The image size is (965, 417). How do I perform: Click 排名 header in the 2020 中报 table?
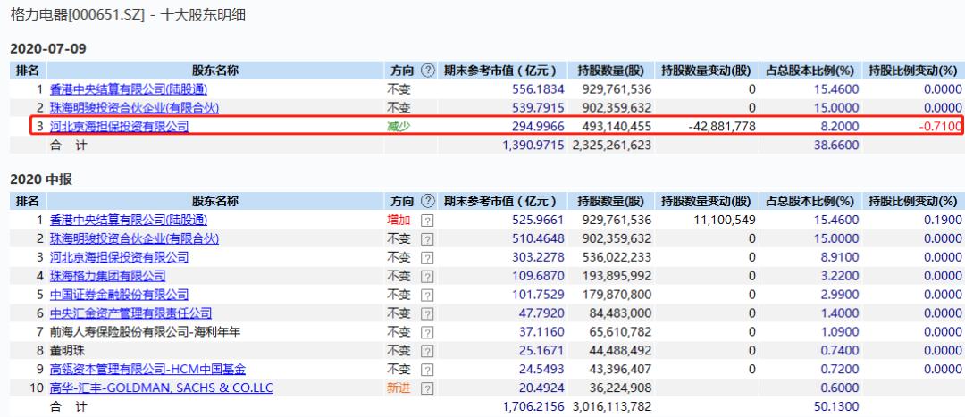(27, 201)
